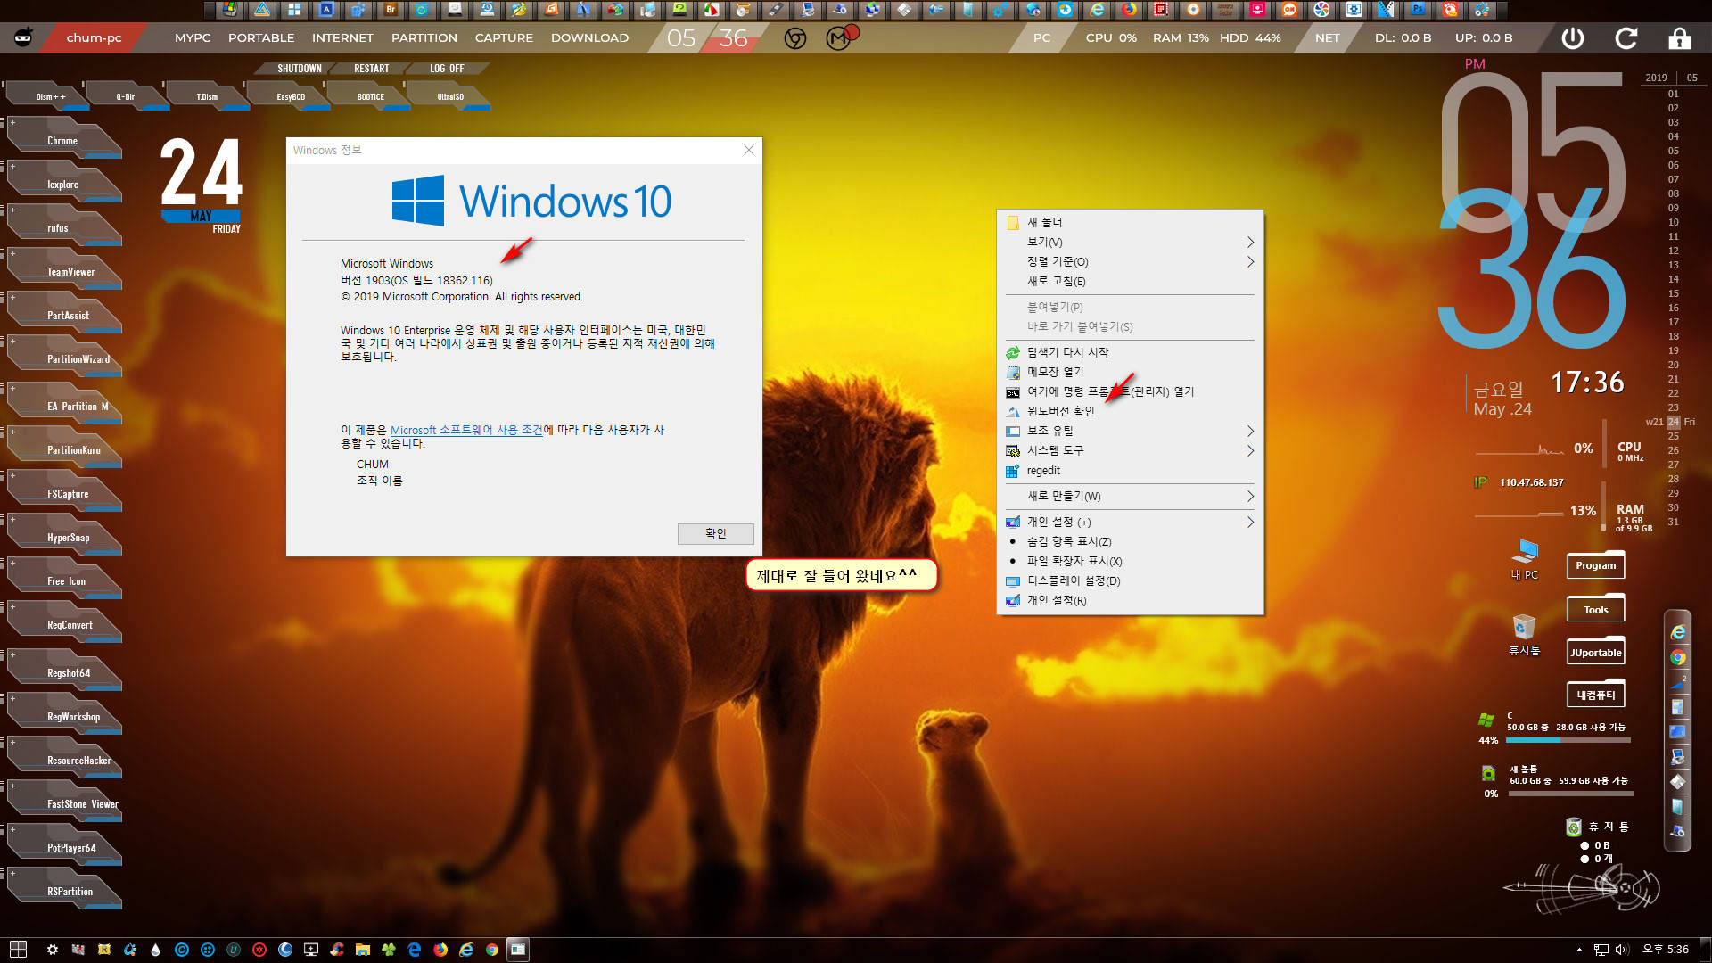Open the Settings gear in the taskbar
This screenshot has height=963, width=1712.
point(53,950)
